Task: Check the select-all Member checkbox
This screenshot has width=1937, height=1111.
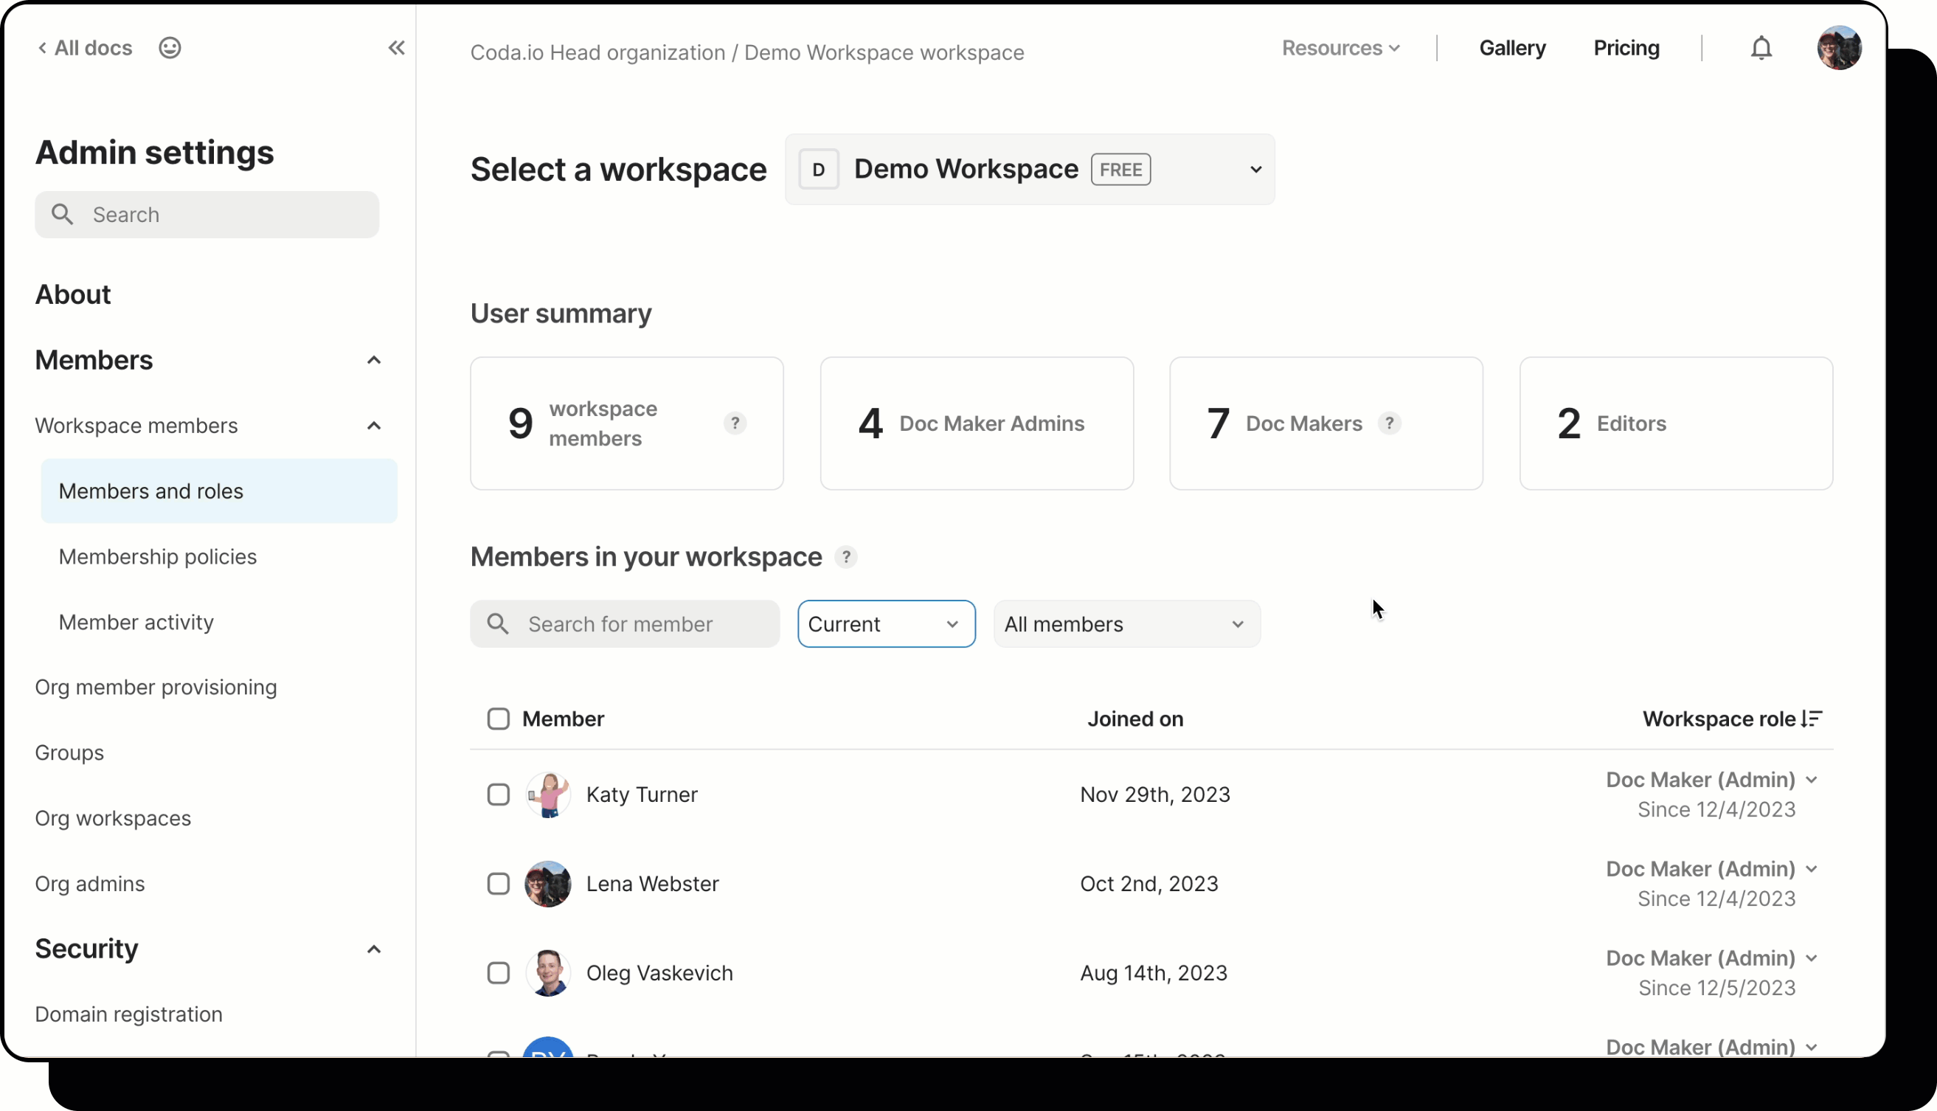Action: click(498, 719)
